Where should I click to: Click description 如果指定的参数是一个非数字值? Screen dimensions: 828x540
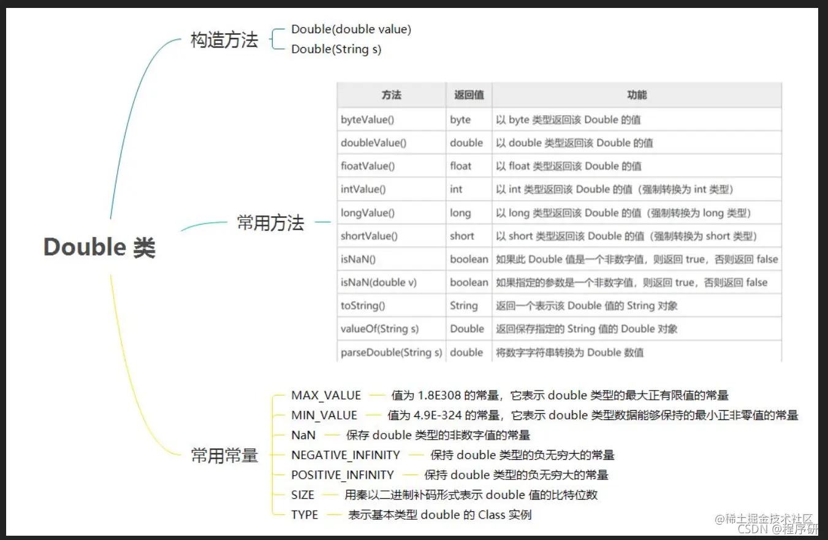click(x=631, y=282)
